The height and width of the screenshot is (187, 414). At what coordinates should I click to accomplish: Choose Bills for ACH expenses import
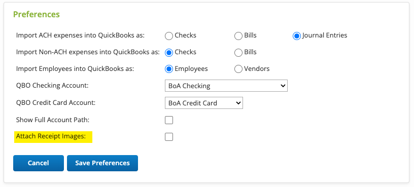[238, 36]
